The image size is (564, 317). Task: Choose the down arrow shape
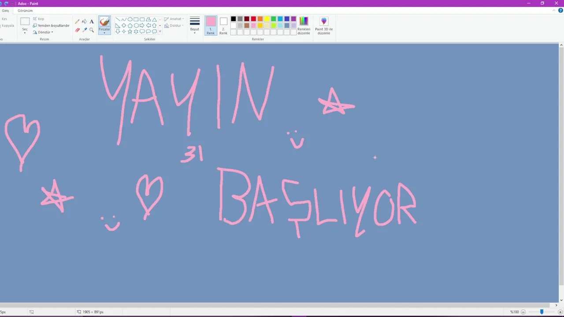[118, 31]
